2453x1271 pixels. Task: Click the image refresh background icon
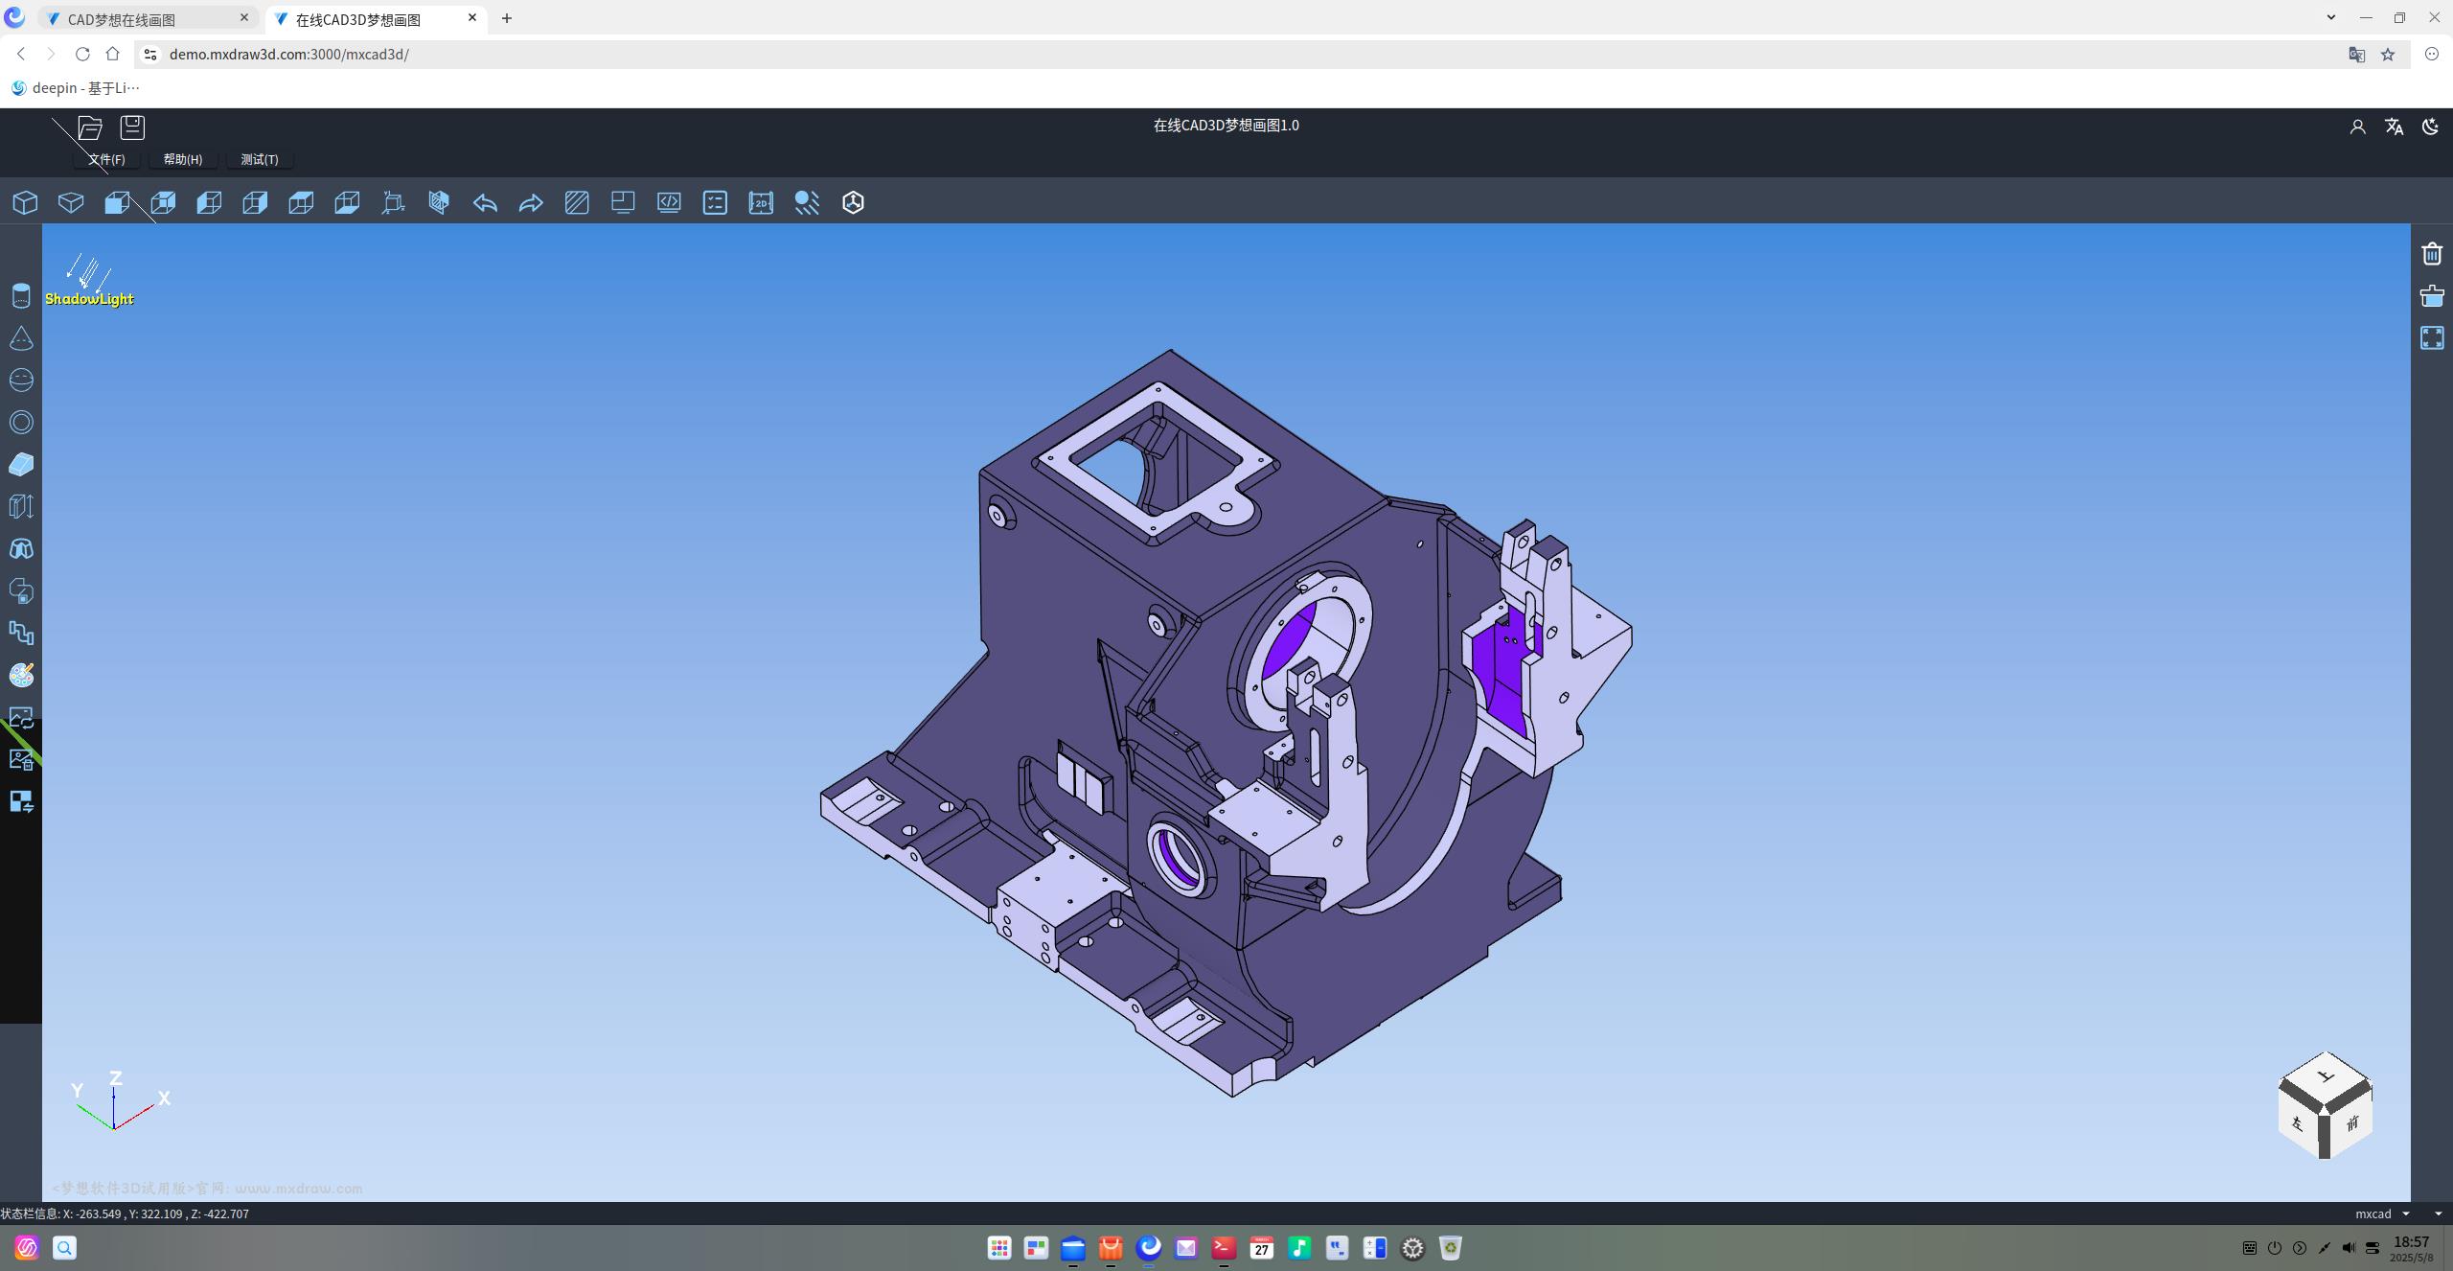point(21,718)
